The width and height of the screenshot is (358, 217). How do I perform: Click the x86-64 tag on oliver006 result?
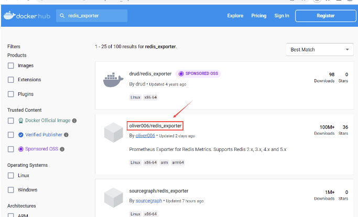tap(150, 162)
